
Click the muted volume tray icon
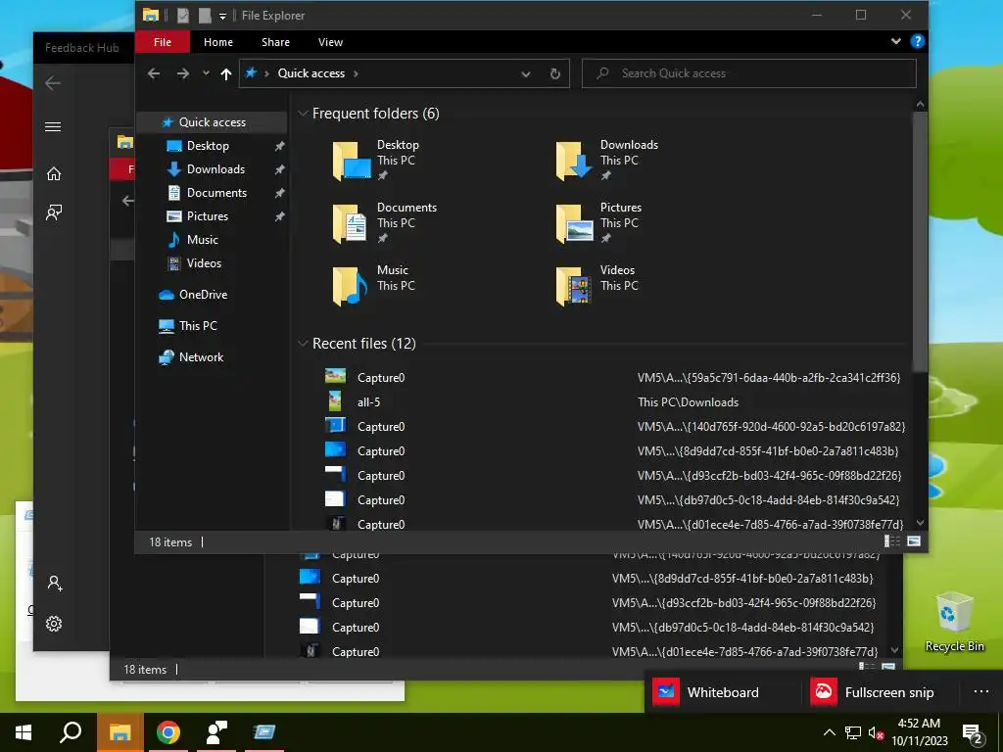(876, 732)
